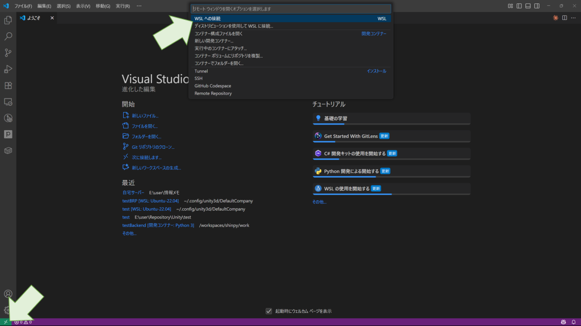Show more walkthroughs その他 link

319,202
